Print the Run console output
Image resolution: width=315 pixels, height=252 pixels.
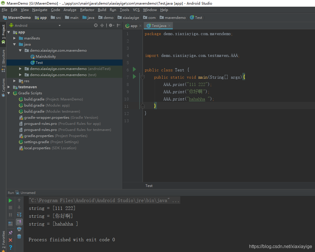[19, 229]
